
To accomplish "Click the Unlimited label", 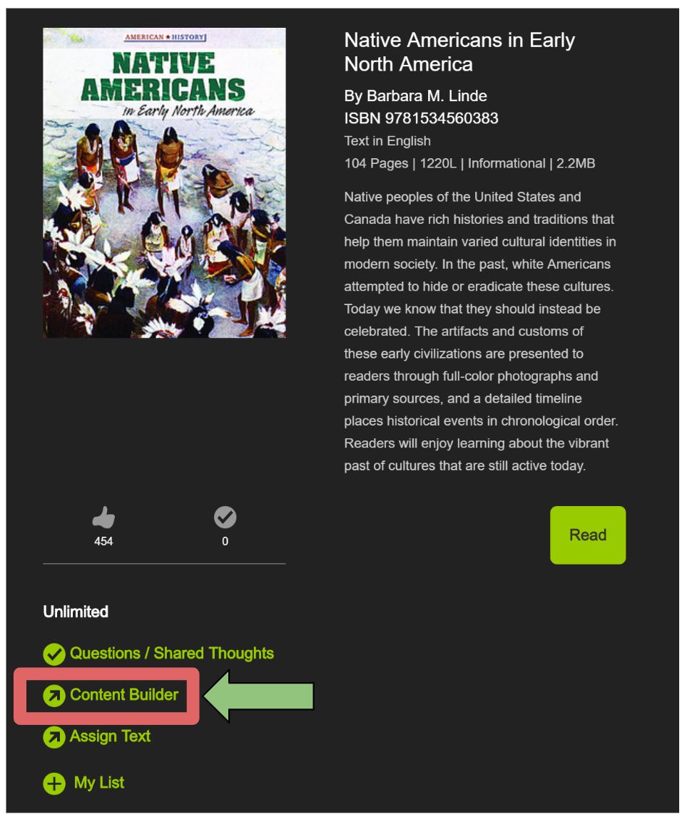I will (x=76, y=612).
